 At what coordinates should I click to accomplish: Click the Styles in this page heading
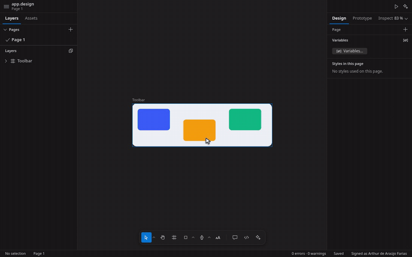[348, 64]
